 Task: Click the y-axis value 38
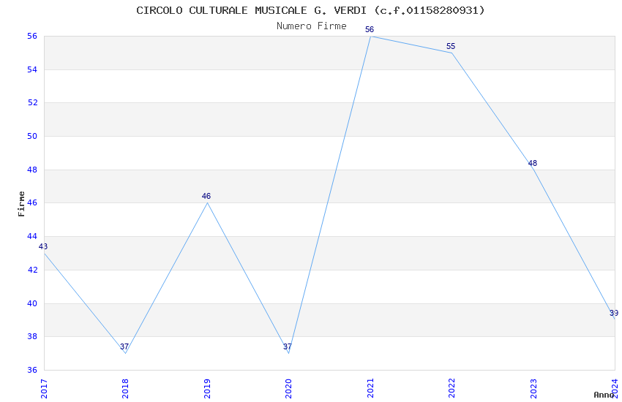click(x=32, y=337)
